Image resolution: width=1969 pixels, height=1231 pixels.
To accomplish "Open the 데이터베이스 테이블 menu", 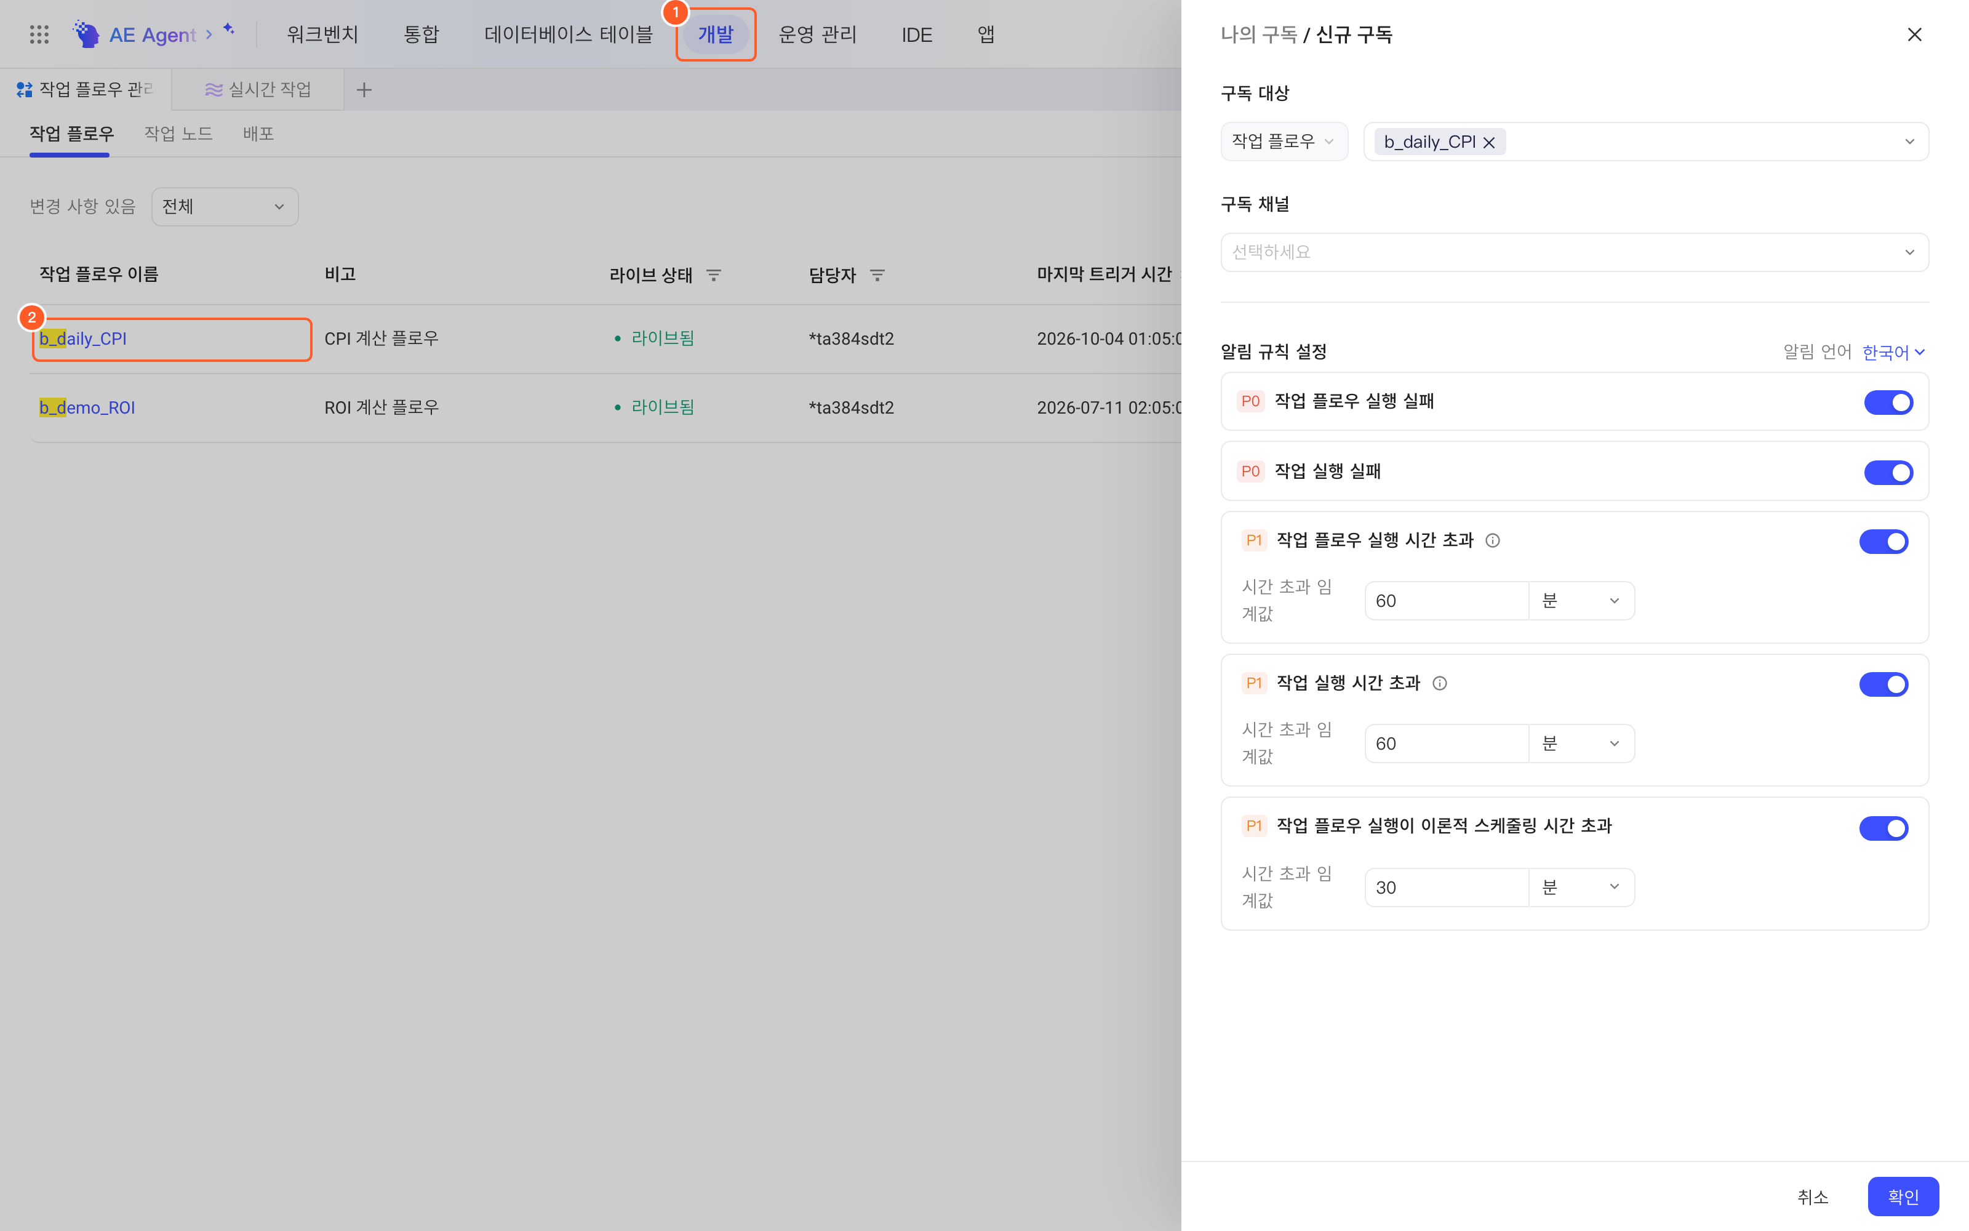I will click(568, 34).
